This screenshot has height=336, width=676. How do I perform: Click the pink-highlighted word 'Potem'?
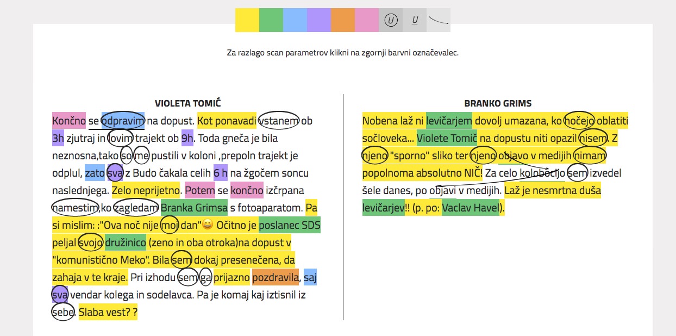point(200,191)
